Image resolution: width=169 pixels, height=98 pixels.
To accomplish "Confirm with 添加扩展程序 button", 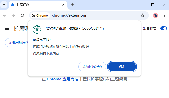I will click(92, 67).
